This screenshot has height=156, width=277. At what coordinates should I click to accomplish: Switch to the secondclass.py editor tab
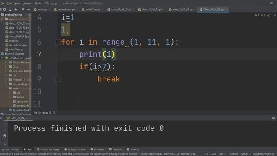66,10
